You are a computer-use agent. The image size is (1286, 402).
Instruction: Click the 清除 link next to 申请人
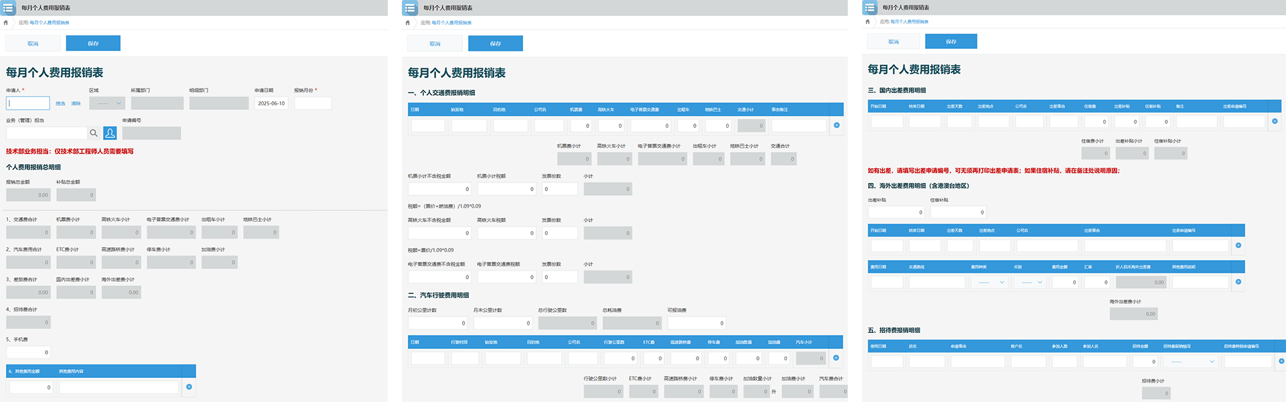click(76, 103)
